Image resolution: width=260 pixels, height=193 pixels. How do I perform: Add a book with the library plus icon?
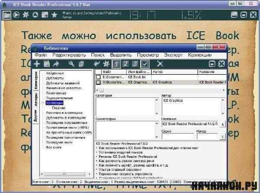[x=37, y=64]
